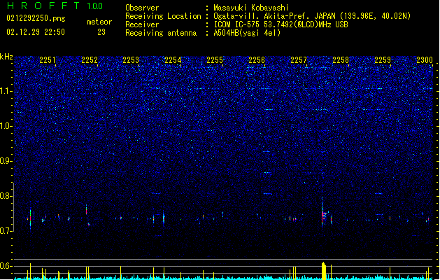The height and width of the screenshot is (280, 440).
Task: Click the 'meteor' label
Action: tap(99, 22)
